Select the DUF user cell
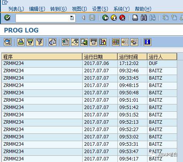183x162 pixels. click(x=162, y=63)
